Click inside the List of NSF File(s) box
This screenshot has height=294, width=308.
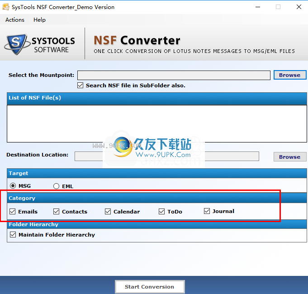click(157, 124)
